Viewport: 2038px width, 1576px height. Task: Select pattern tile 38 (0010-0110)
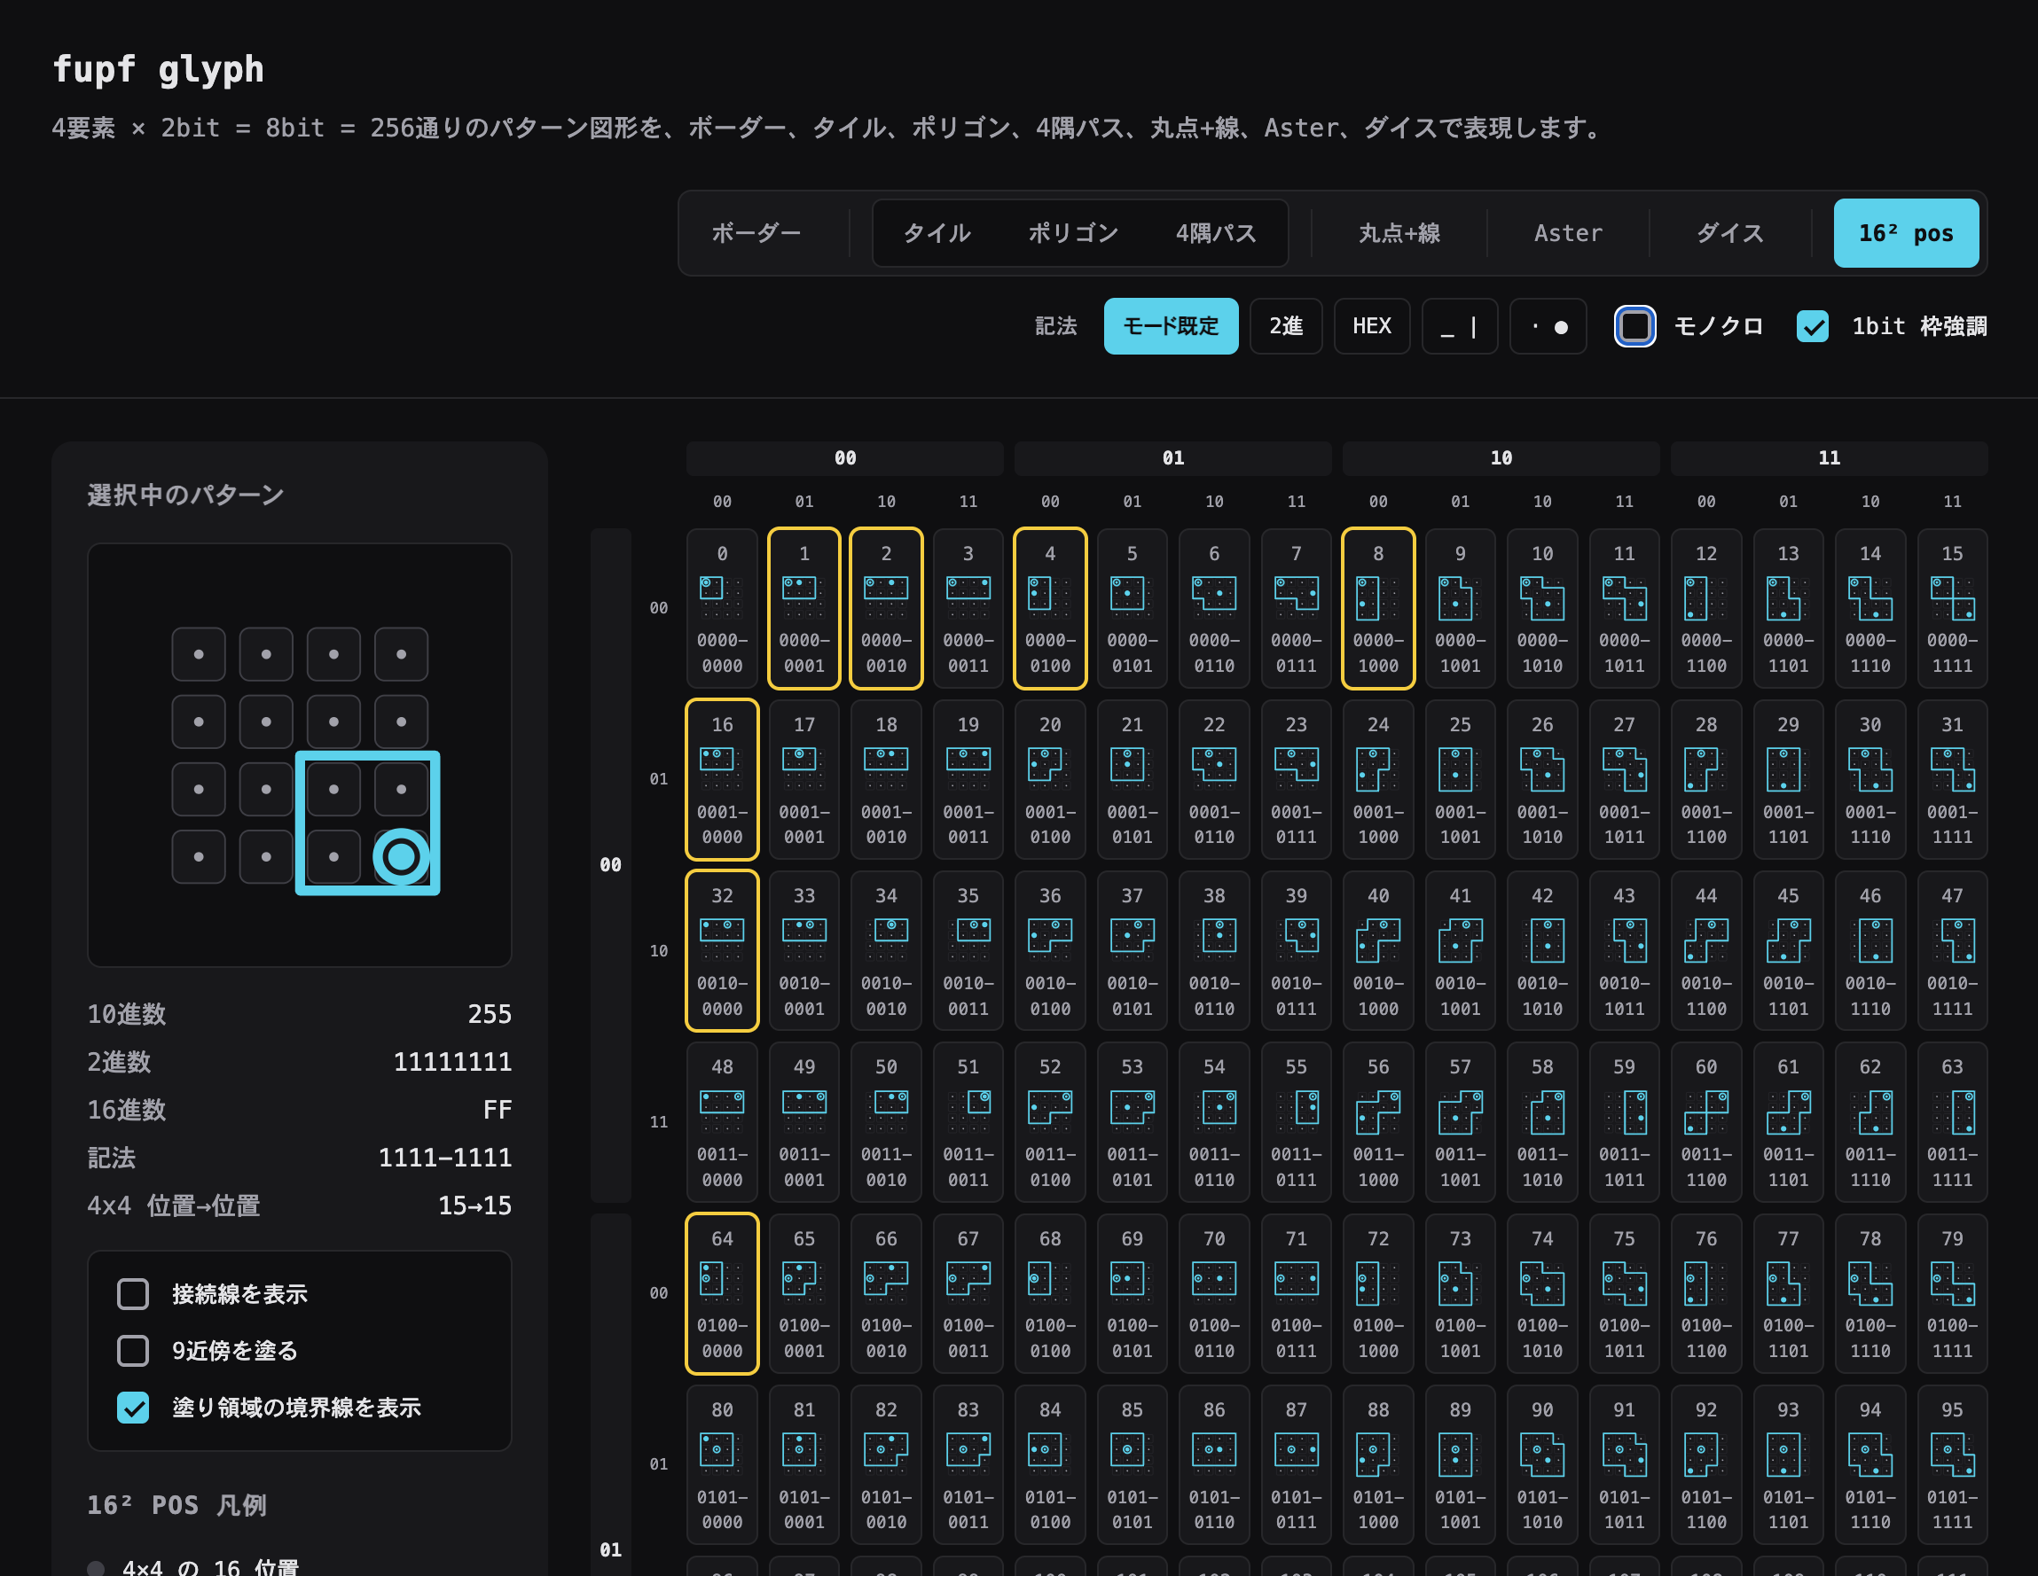1213,950
